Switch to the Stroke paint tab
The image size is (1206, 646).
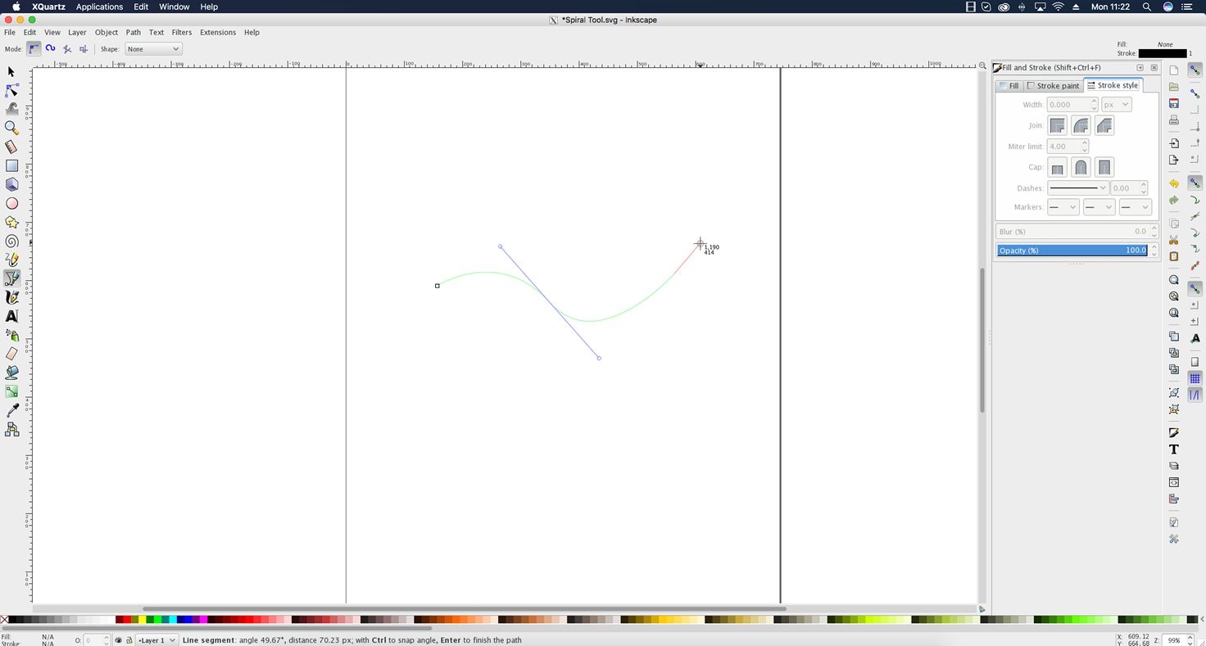pos(1054,86)
